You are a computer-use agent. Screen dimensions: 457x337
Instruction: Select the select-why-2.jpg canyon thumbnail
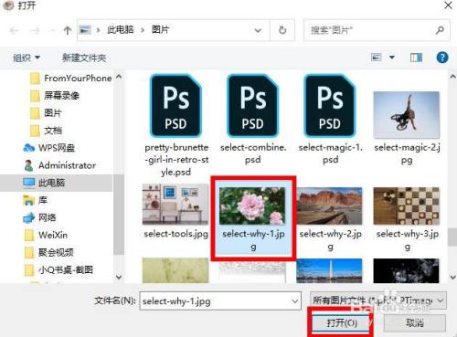coord(330,205)
